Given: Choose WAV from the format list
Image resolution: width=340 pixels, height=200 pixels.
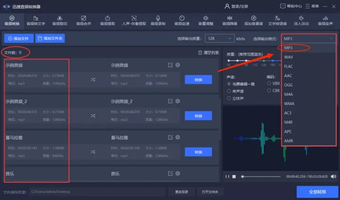Looking at the screenshot, I should click(x=308, y=57).
